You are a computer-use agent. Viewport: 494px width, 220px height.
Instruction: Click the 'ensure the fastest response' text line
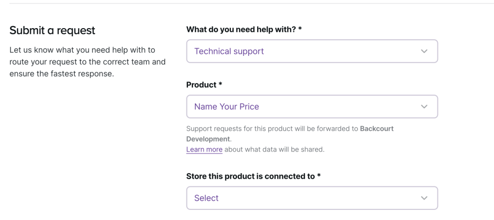(62, 74)
